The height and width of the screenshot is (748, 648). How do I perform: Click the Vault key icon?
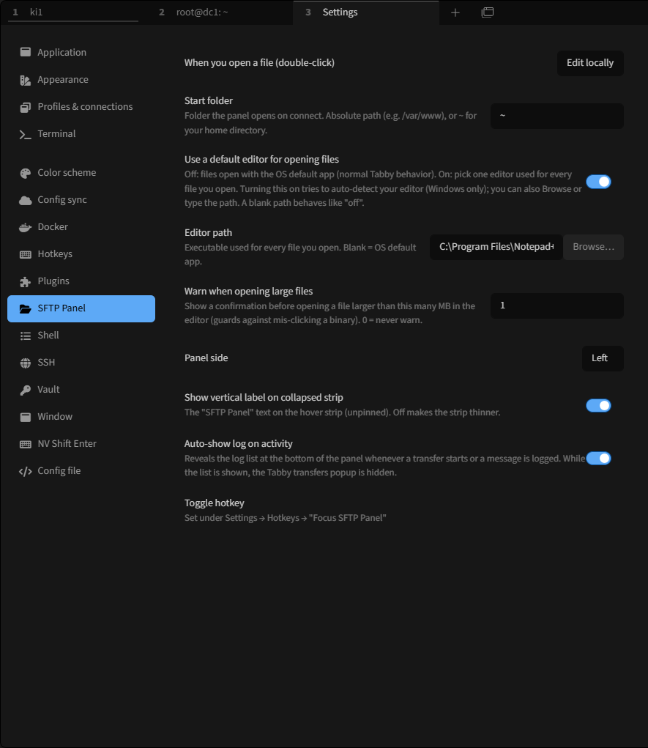coord(26,390)
